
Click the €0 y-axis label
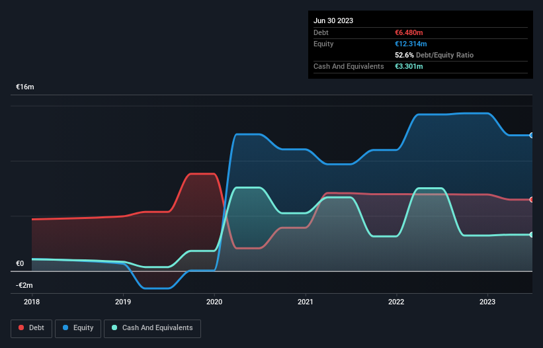[x=20, y=263]
